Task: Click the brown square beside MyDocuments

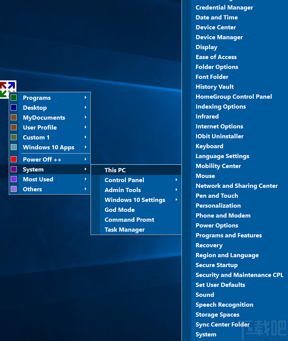Action: (x=14, y=117)
